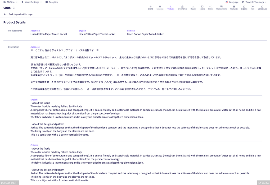Screen dimensions: 270x185
Task: Open the Collectives icon
Action: pyautogui.click(x=262, y=7)
